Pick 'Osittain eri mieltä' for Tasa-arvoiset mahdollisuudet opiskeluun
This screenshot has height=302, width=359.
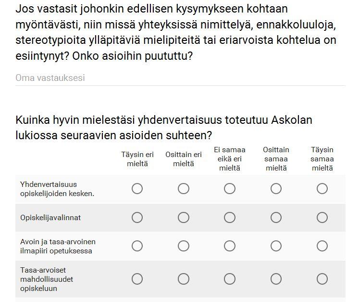pyautogui.click(x=184, y=279)
